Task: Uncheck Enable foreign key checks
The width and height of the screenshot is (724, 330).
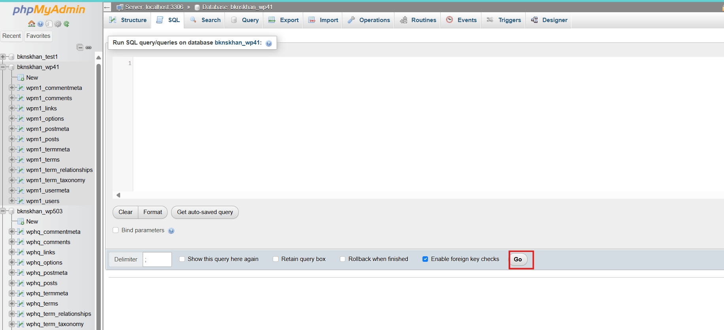Action: [x=425, y=259]
